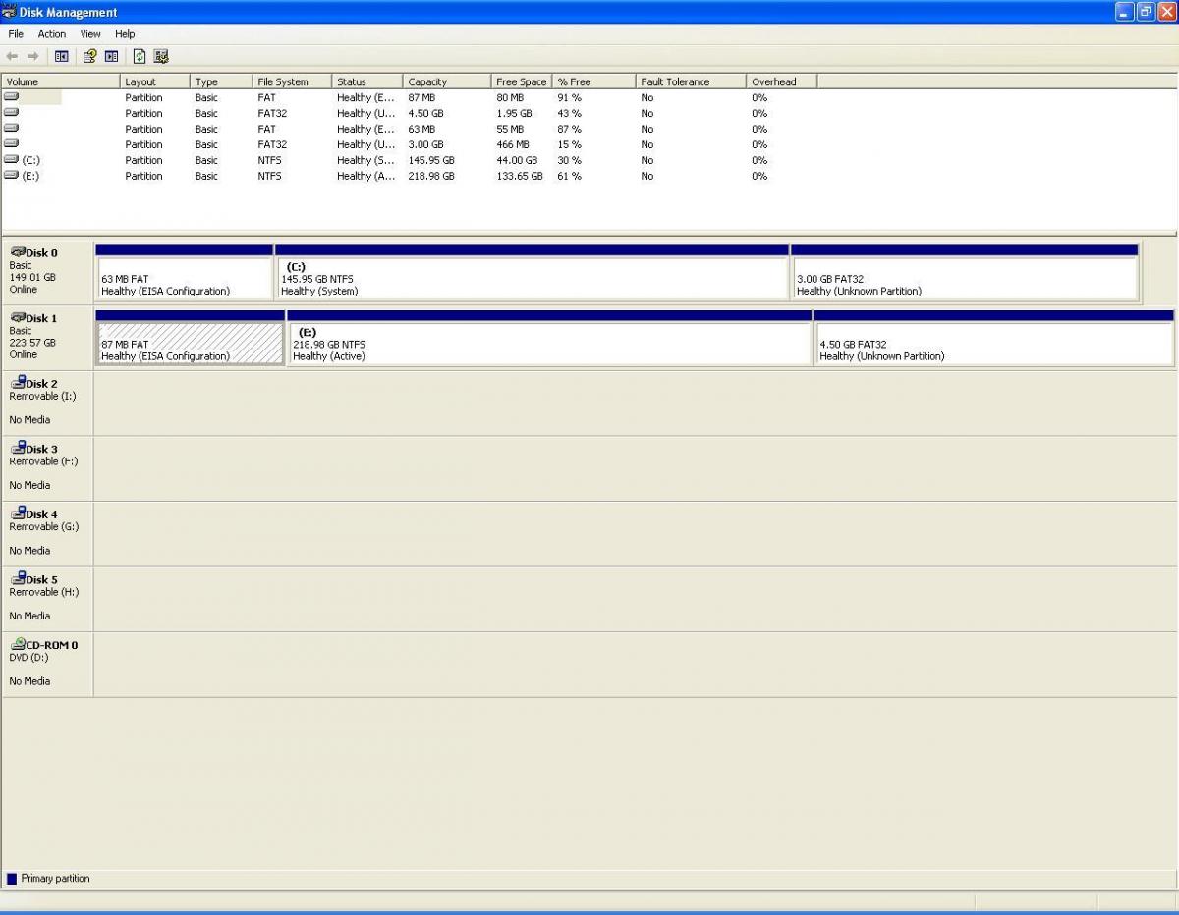Select the volume icon in the 4.50 GB row
This screenshot has width=1179, height=915.
point(11,113)
